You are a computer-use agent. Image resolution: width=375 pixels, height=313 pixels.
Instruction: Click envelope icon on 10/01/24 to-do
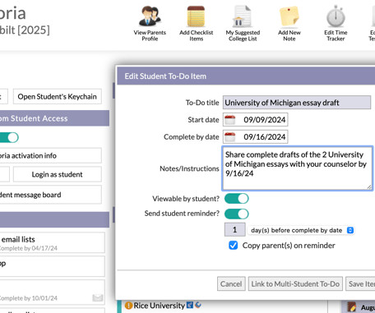[x=98, y=297]
